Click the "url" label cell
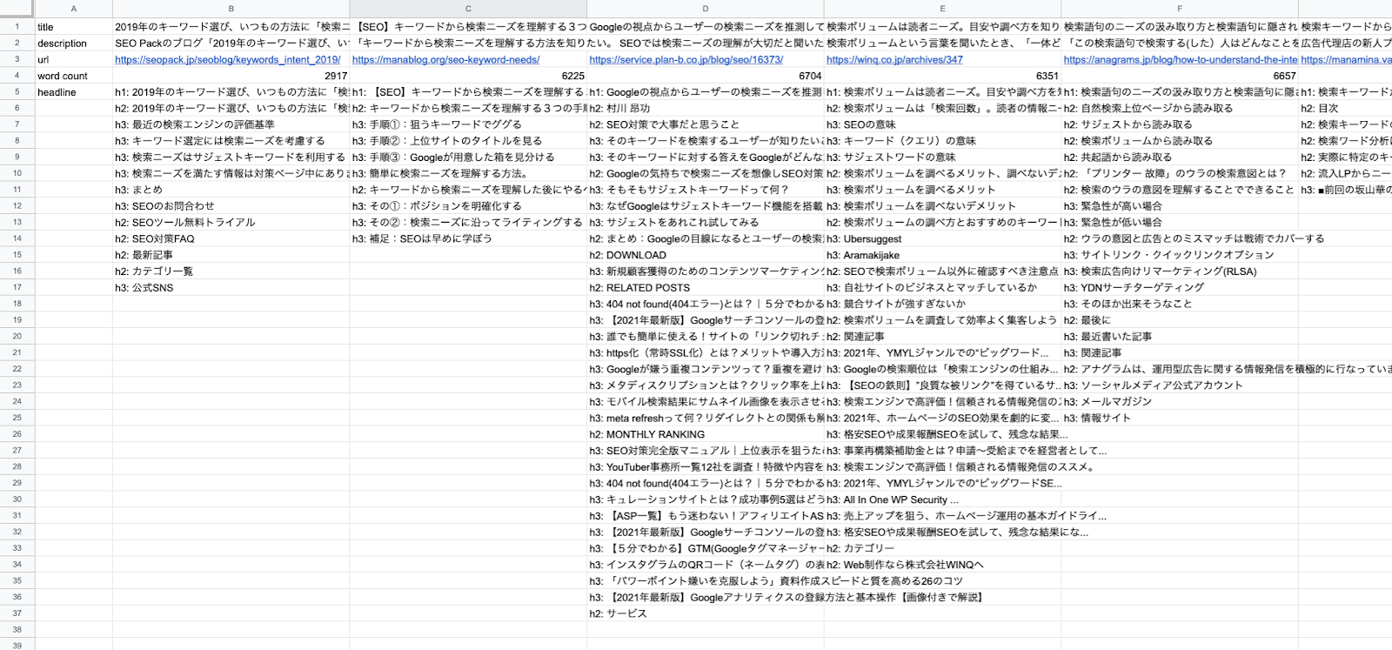This screenshot has width=1392, height=650. pos(74,60)
